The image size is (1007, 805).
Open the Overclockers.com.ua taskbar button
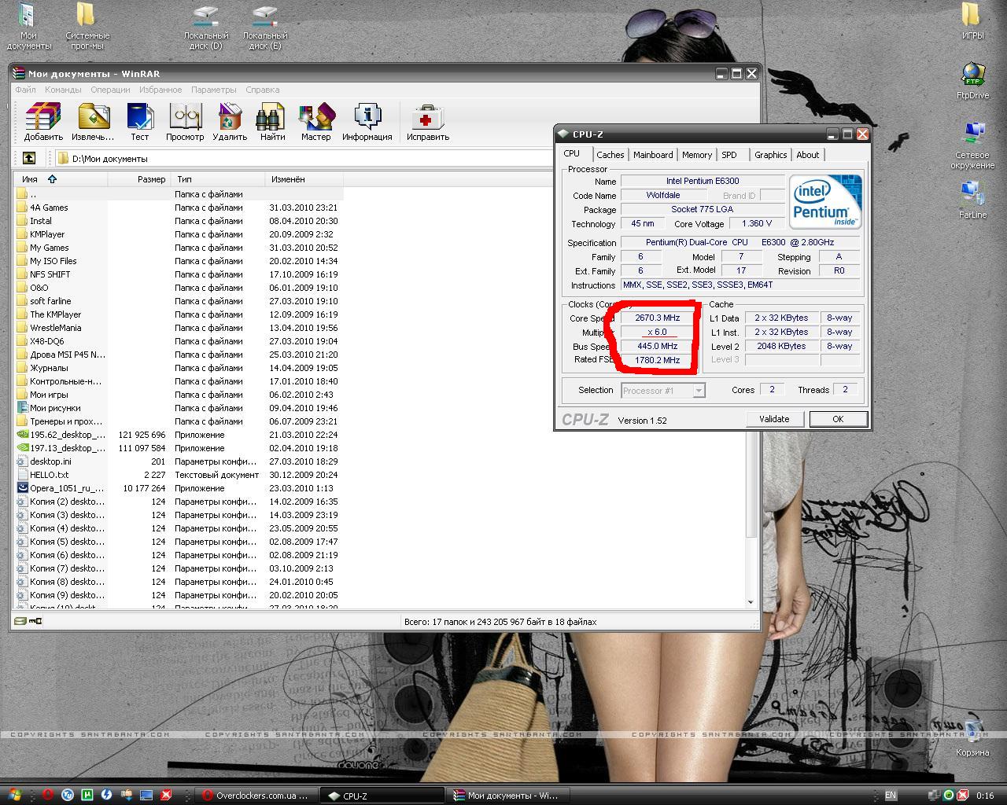pyautogui.click(x=257, y=796)
